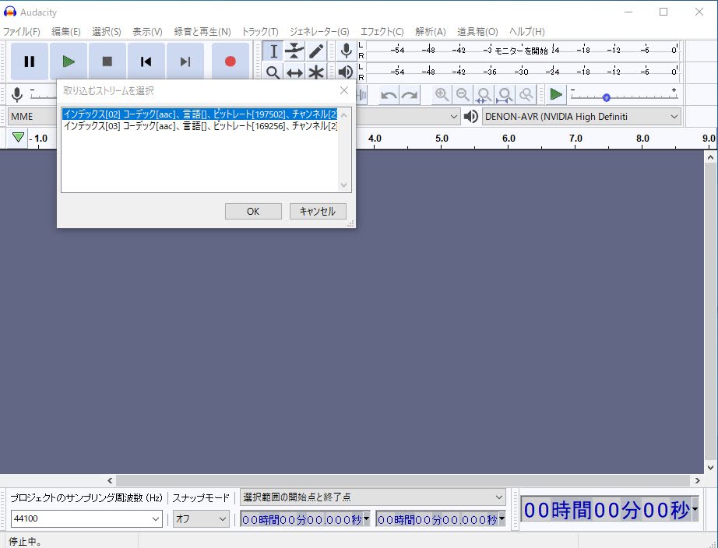Select the Envelope tool

294,51
